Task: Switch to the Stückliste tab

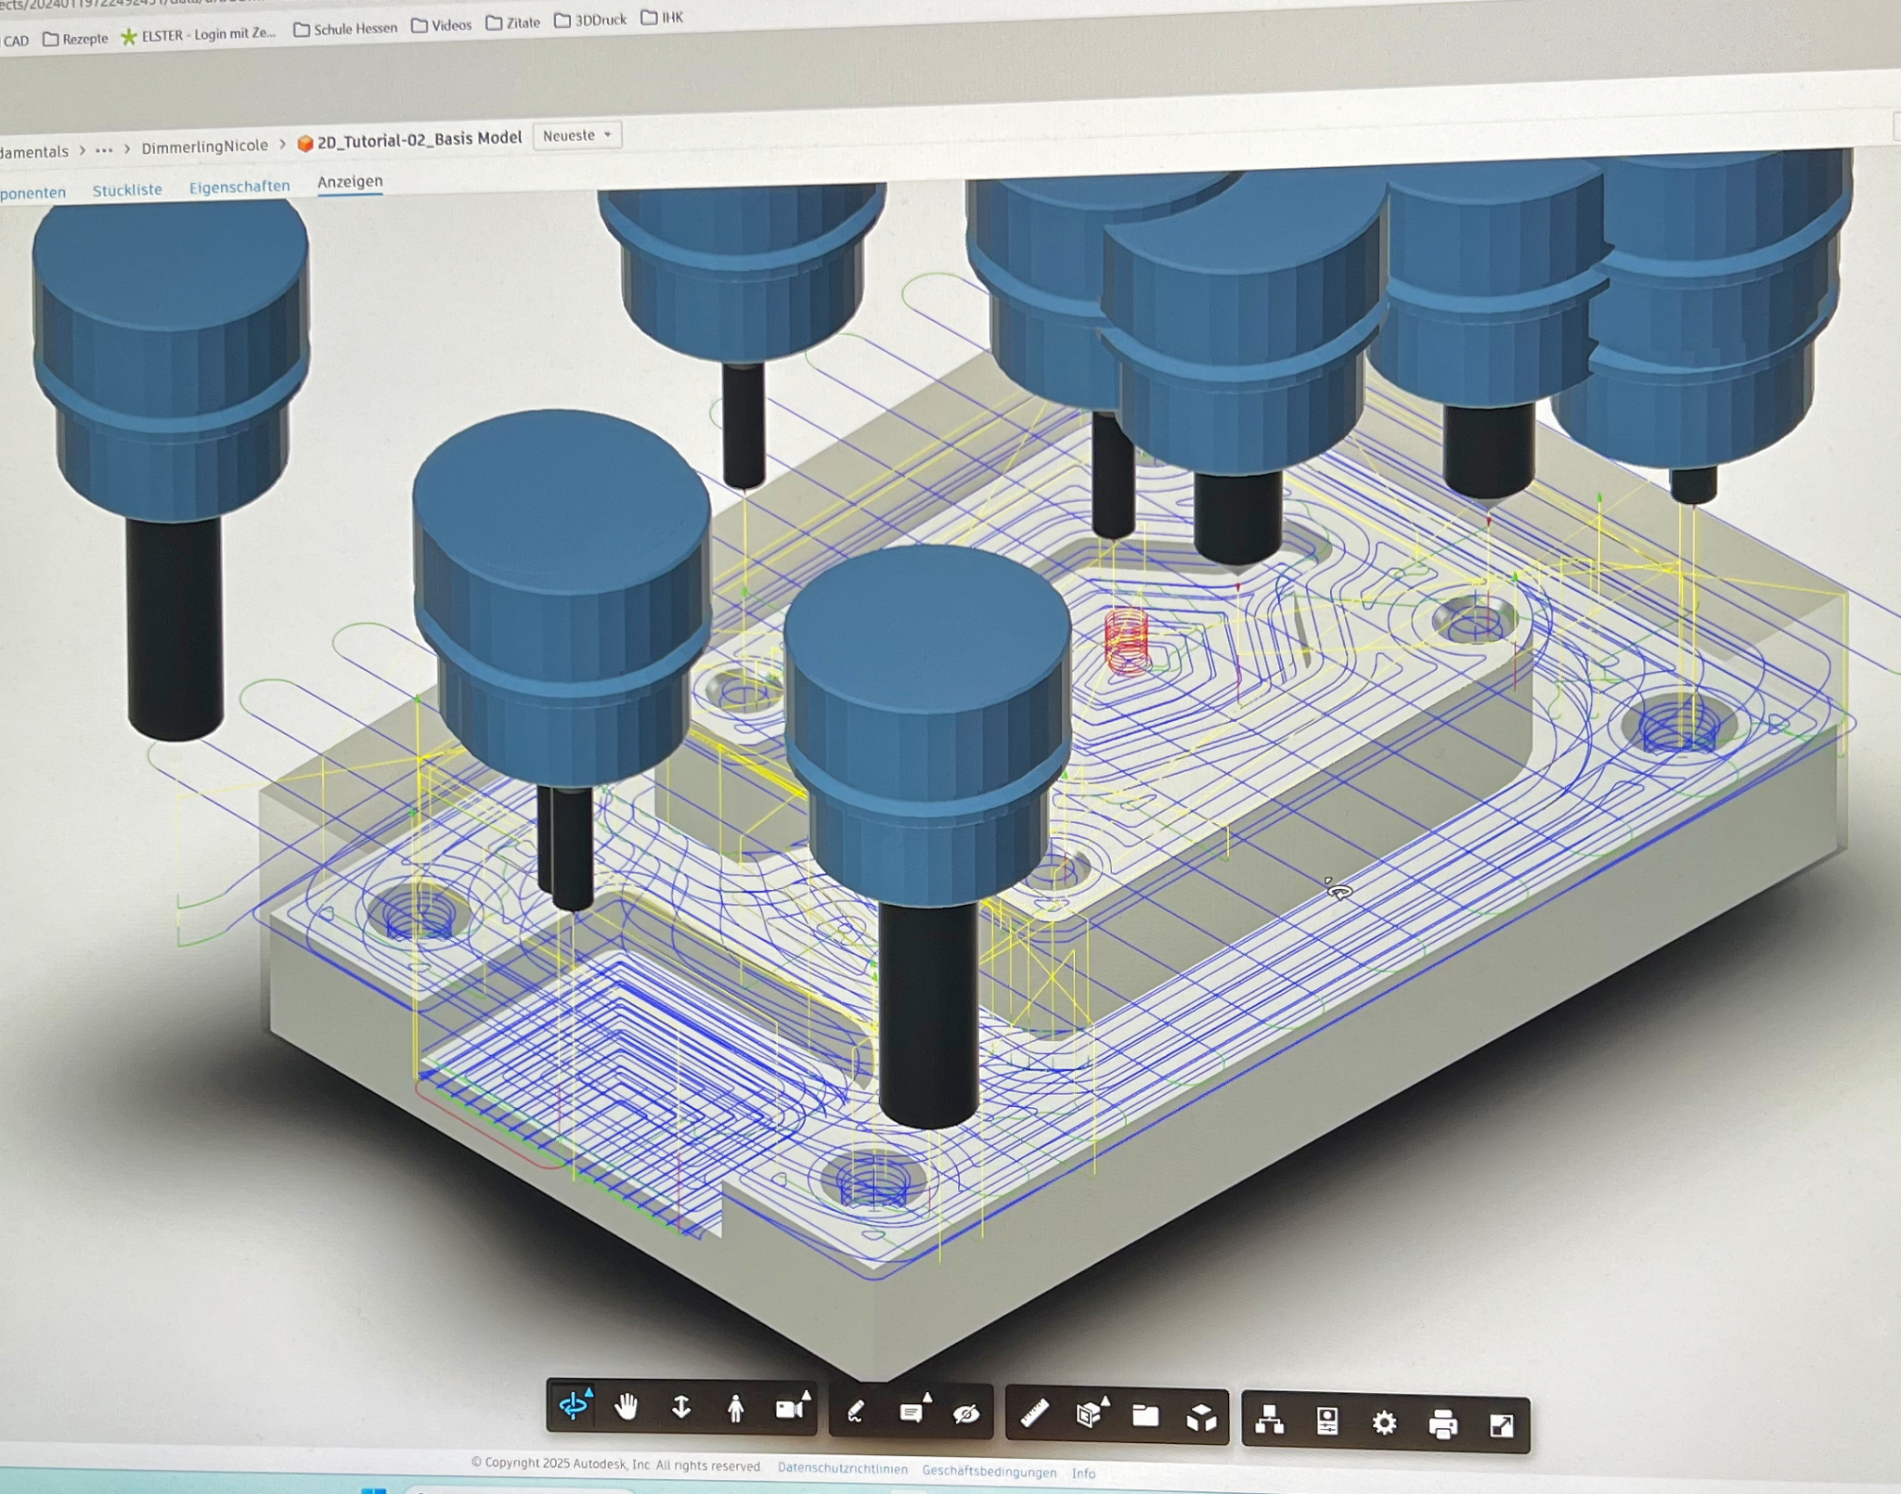Action: (x=127, y=190)
